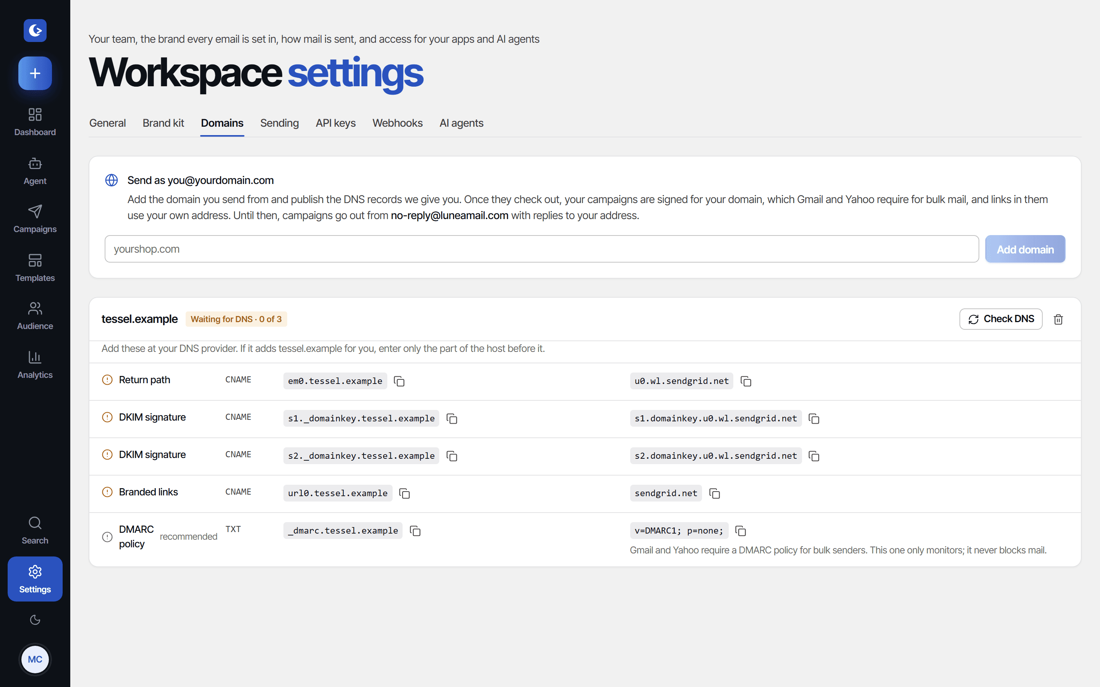Viewport: 1100px width, 687px height.
Task: Go to Campaigns in the sidebar
Action: [35, 219]
